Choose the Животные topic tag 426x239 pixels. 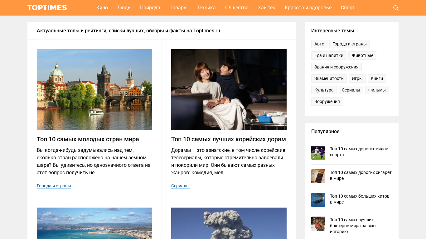coord(362,55)
